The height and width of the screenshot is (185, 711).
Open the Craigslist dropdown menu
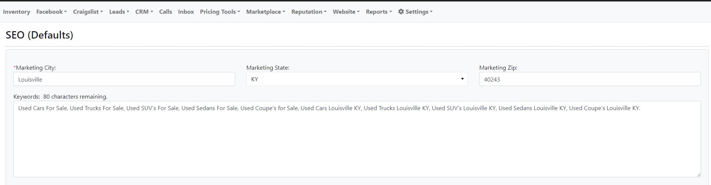[88, 11]
